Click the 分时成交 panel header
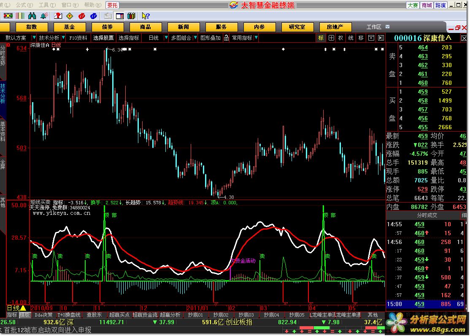Viewport: 470px width, 336px height. 427,215
